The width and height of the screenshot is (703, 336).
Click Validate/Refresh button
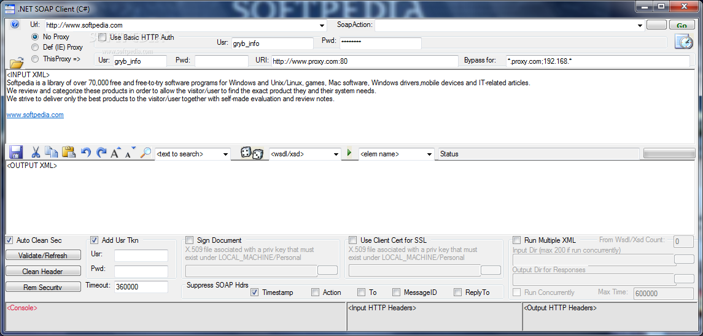tap(43, 255)
